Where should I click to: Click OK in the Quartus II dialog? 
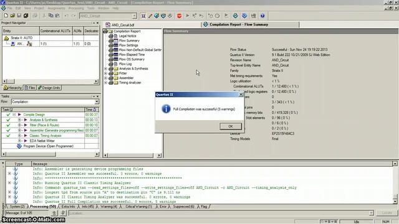(231, 126)
